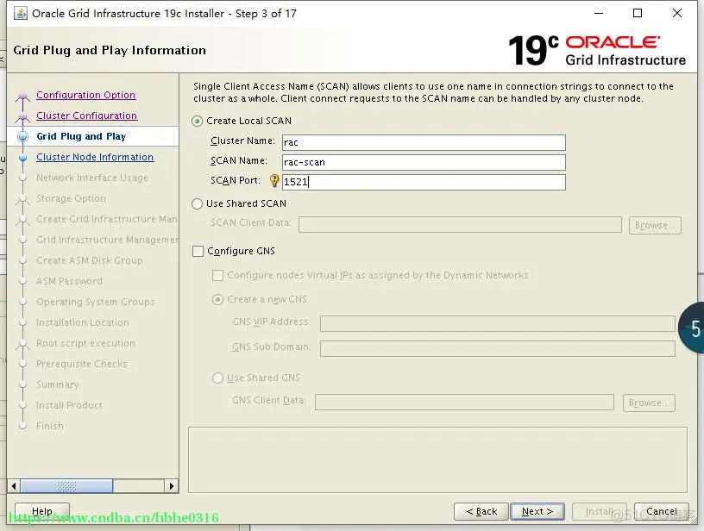Focus the SCAN Port input field
Image resolution: width=704 pixels, height=531 pixels.
[x=424, y=182]
